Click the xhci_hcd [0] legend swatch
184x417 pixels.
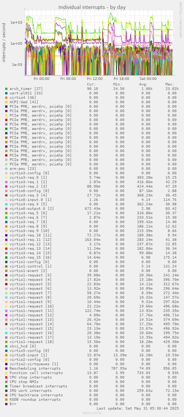(x=6, y=346)
